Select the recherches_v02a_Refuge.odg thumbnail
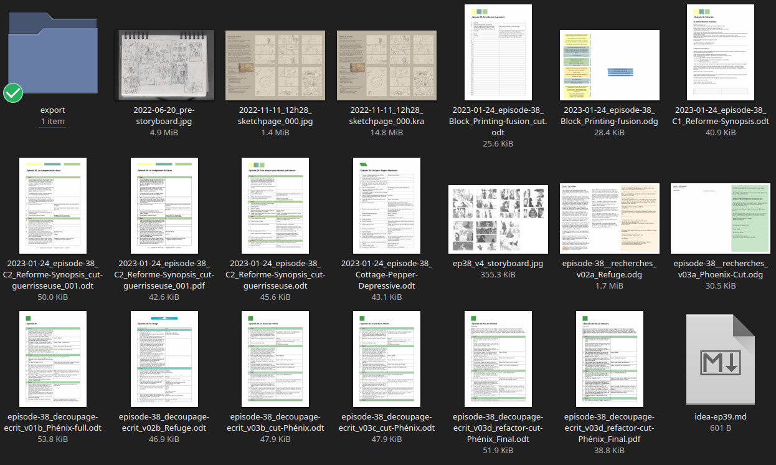The height and width of the screenshot is (465, 776). tap(609, 219)
